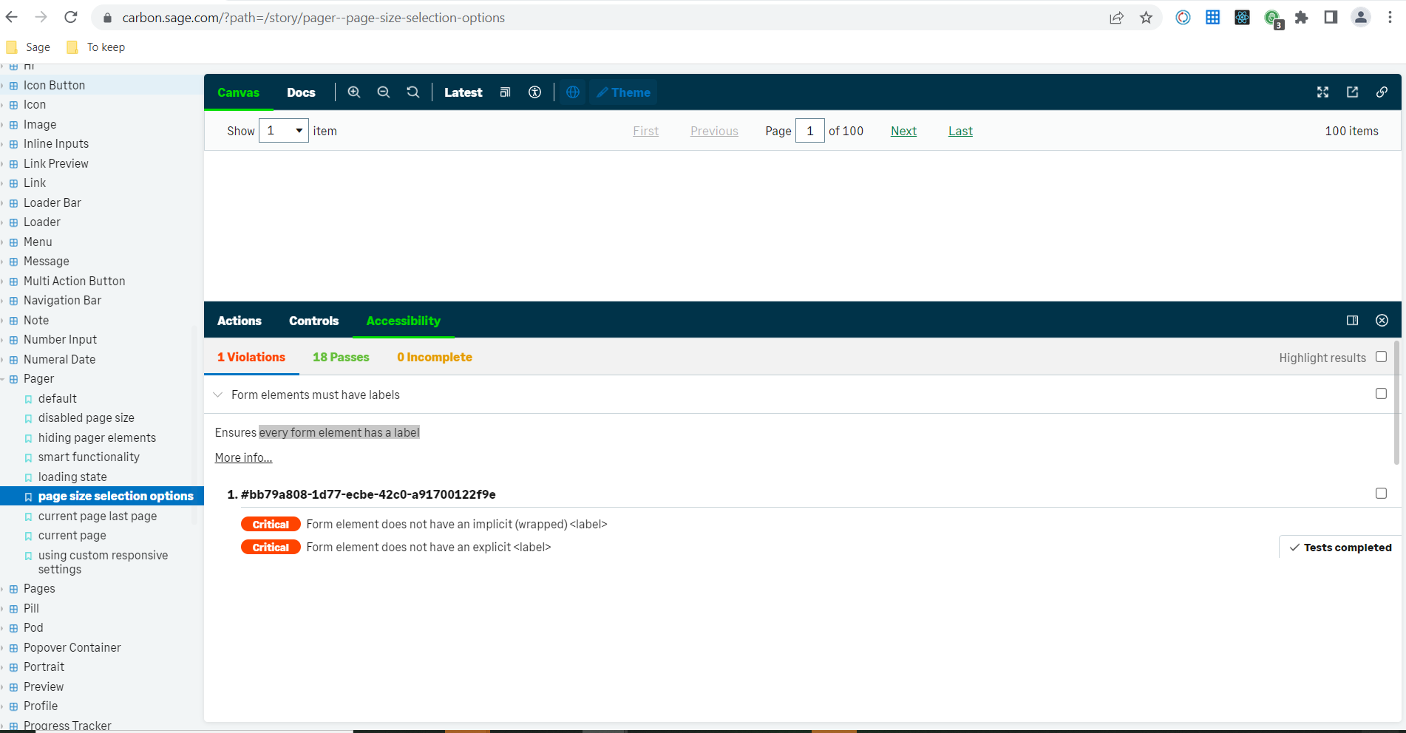Click the zoom in icon in toolbar
Viewport: 1406px width, 733px height.
[354, 92]
